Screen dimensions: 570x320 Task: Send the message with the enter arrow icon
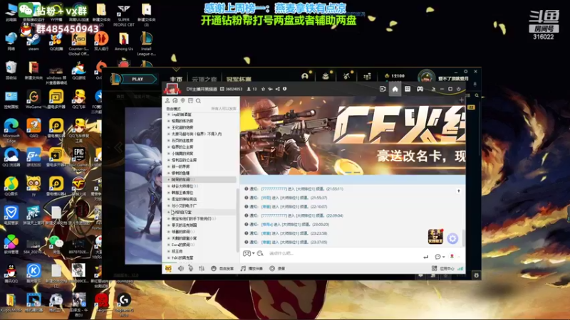coord(425,257)
